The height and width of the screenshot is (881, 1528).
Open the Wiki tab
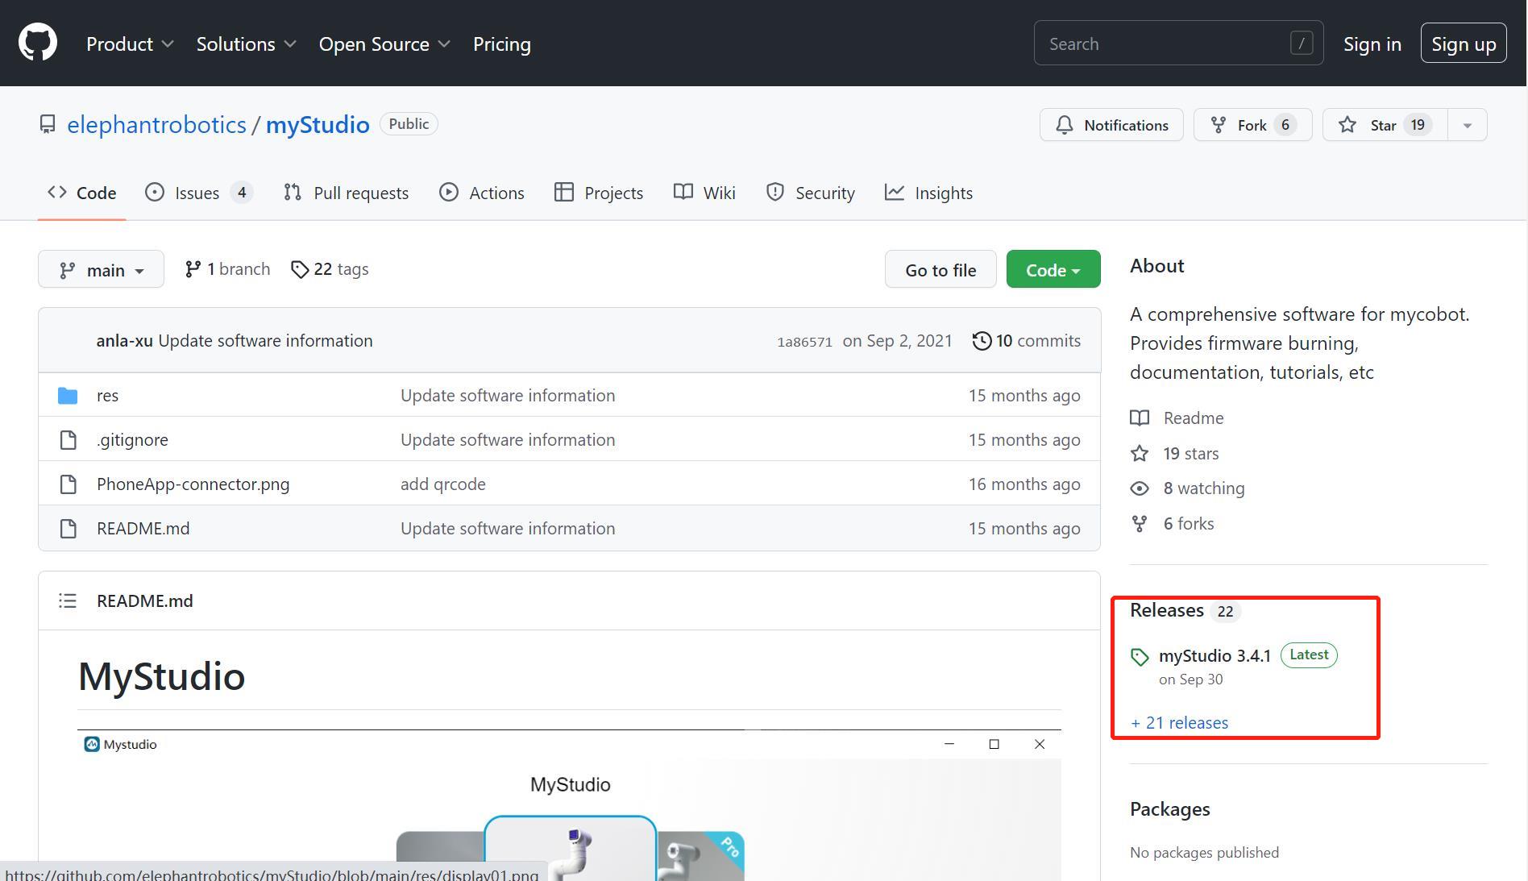704,193
